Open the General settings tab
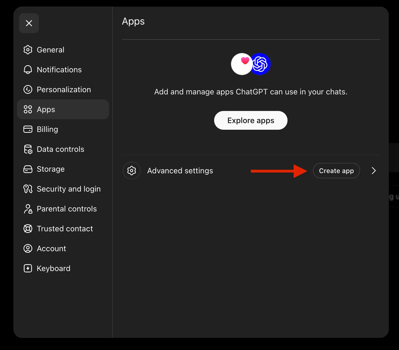The image size is (399, 350). pyautogui.click(x=63, y=50)
